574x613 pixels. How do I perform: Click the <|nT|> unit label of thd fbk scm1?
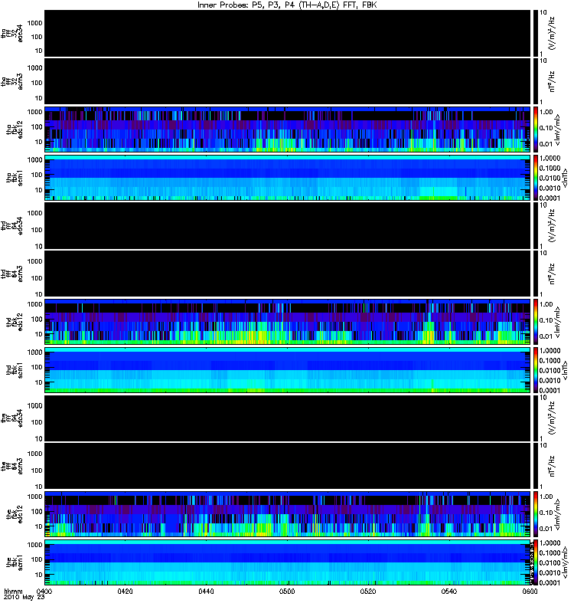pyautogui.click(x=564, y=370)
